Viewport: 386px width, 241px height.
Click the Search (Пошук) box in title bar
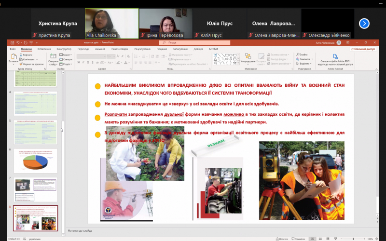point(194,43)
